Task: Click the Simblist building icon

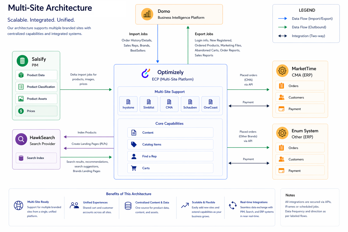Action: [149, 102]
